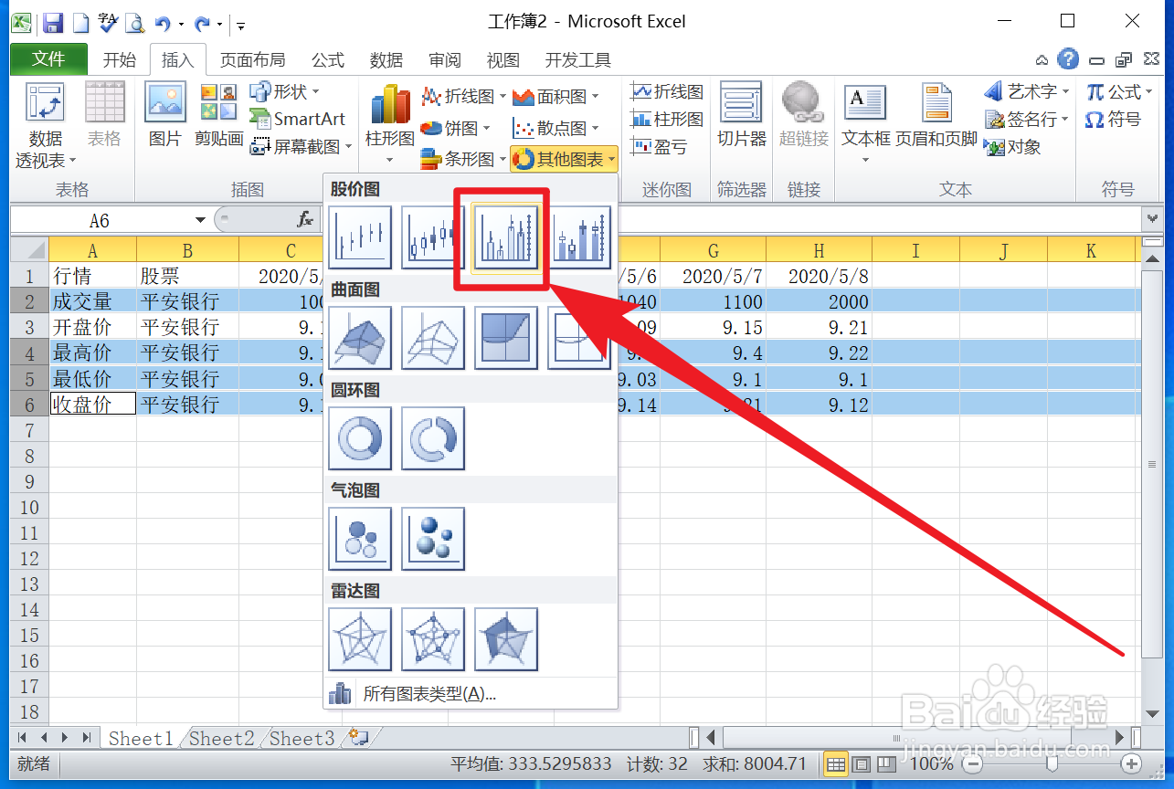Zoom out with the minus button

[973, 763]
